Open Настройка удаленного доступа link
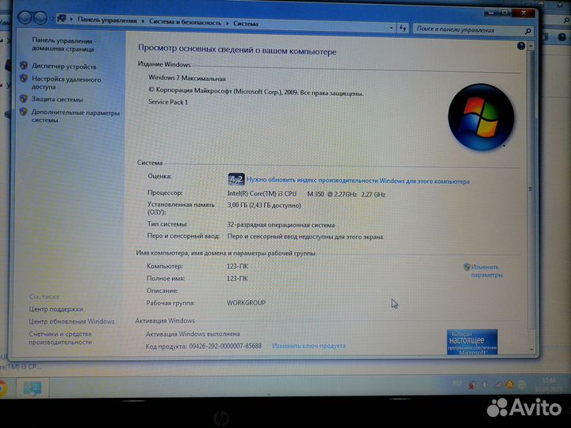This screenshot has height=428, width=571. click(66, 82)
